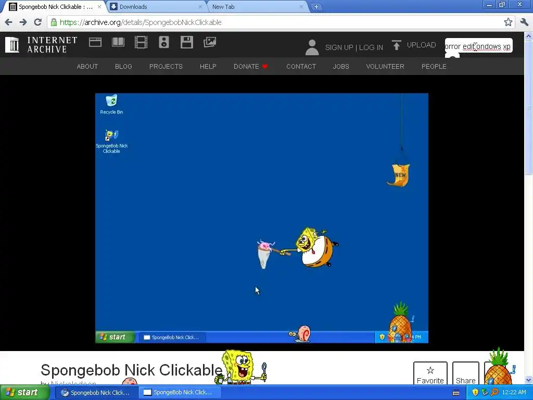Open the DONATE link
This screenshot has width=533, height=400.
(250, 66)
